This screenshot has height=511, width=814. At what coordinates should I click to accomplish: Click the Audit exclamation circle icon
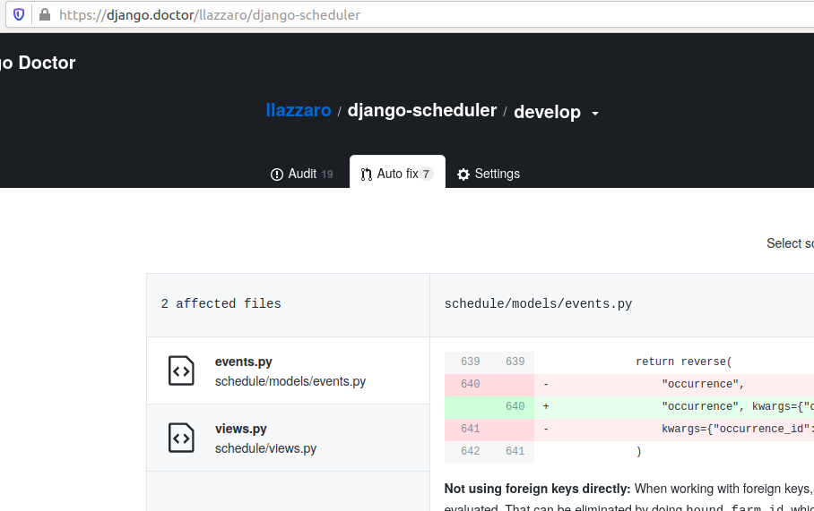click(x=277, y=175)
